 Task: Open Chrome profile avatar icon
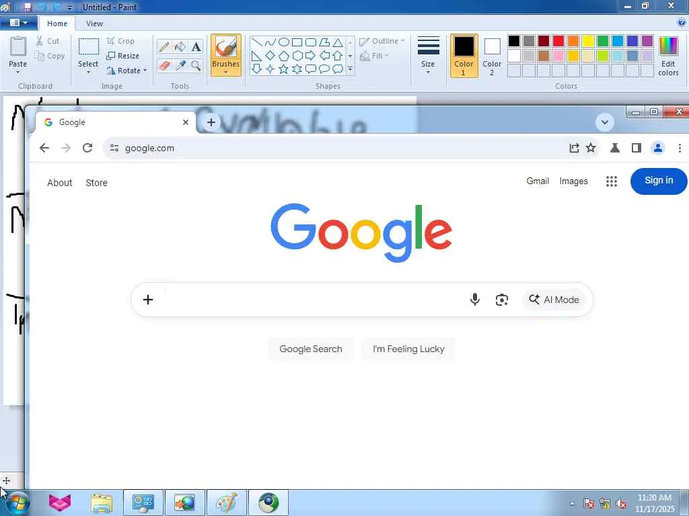658,148
